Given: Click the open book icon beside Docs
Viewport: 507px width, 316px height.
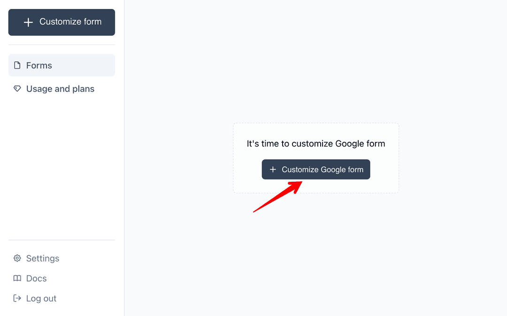Looking at the screenshot, I should [17, 278].
